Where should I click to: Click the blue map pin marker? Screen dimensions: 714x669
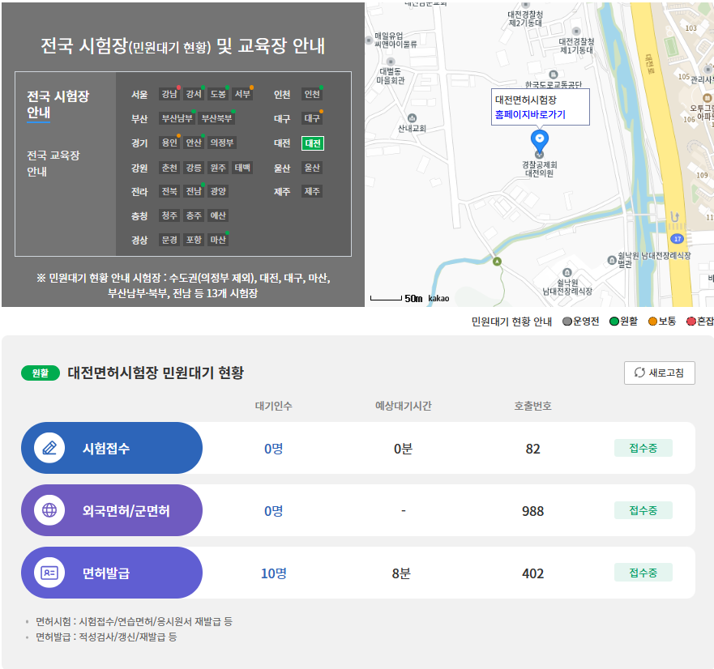(x=540, y=142)
